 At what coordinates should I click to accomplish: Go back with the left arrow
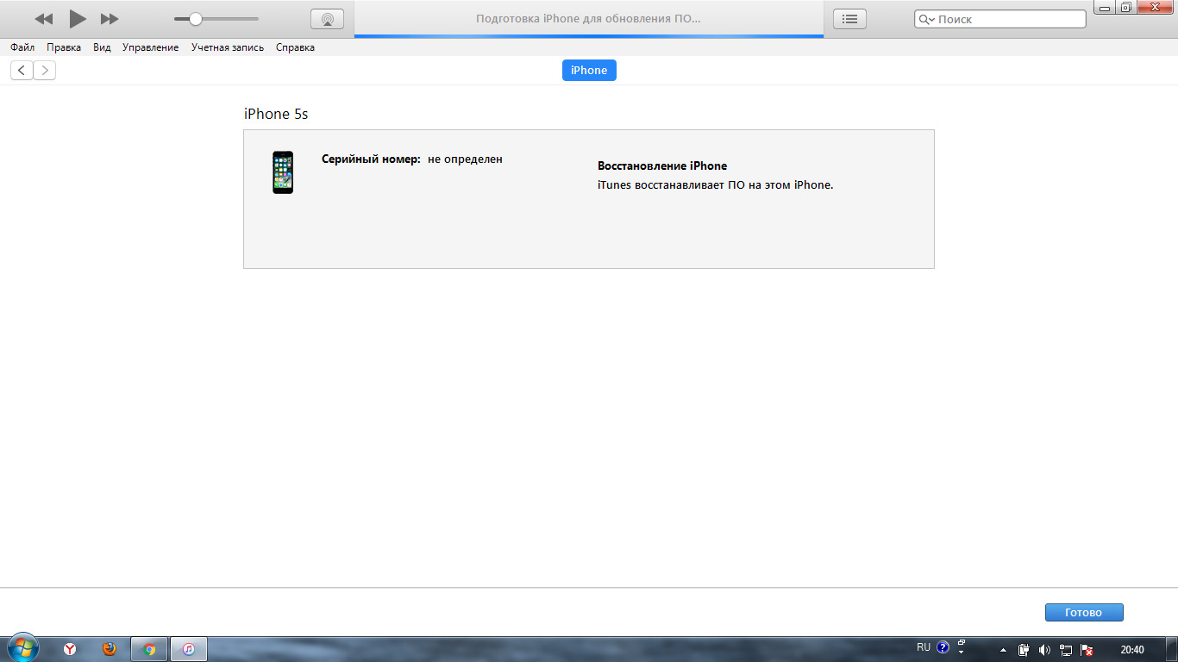[x=22, y=71]
